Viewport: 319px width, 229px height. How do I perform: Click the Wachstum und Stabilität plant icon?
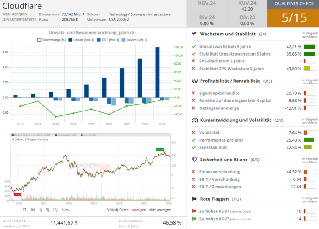[x=194, y=34]
